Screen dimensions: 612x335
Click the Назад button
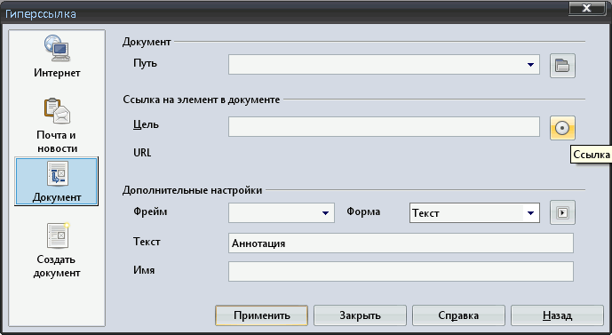[557, 315]
